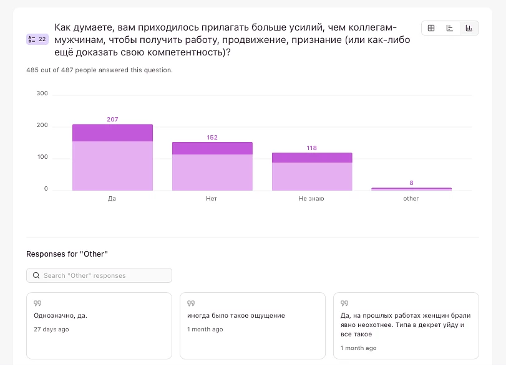
Task: Click the 207 value label above bar
Action: tap(112, 119)
